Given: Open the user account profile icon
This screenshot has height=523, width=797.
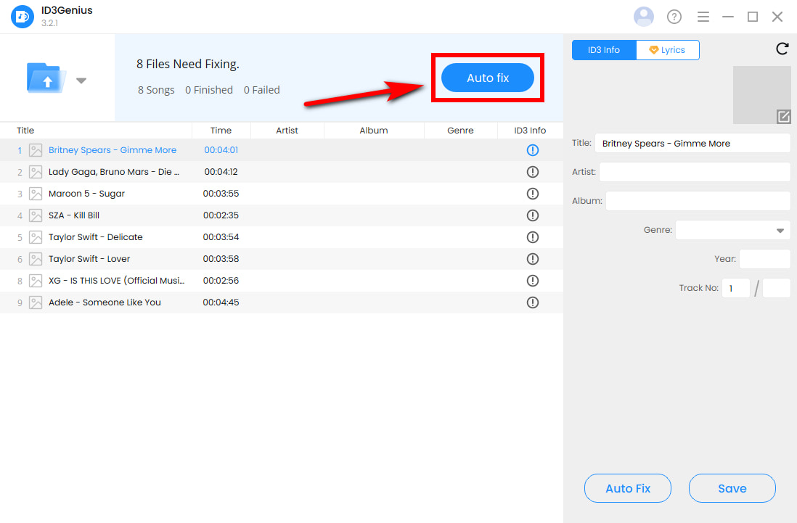Looking at the screenshot, I should click(644, 17).
